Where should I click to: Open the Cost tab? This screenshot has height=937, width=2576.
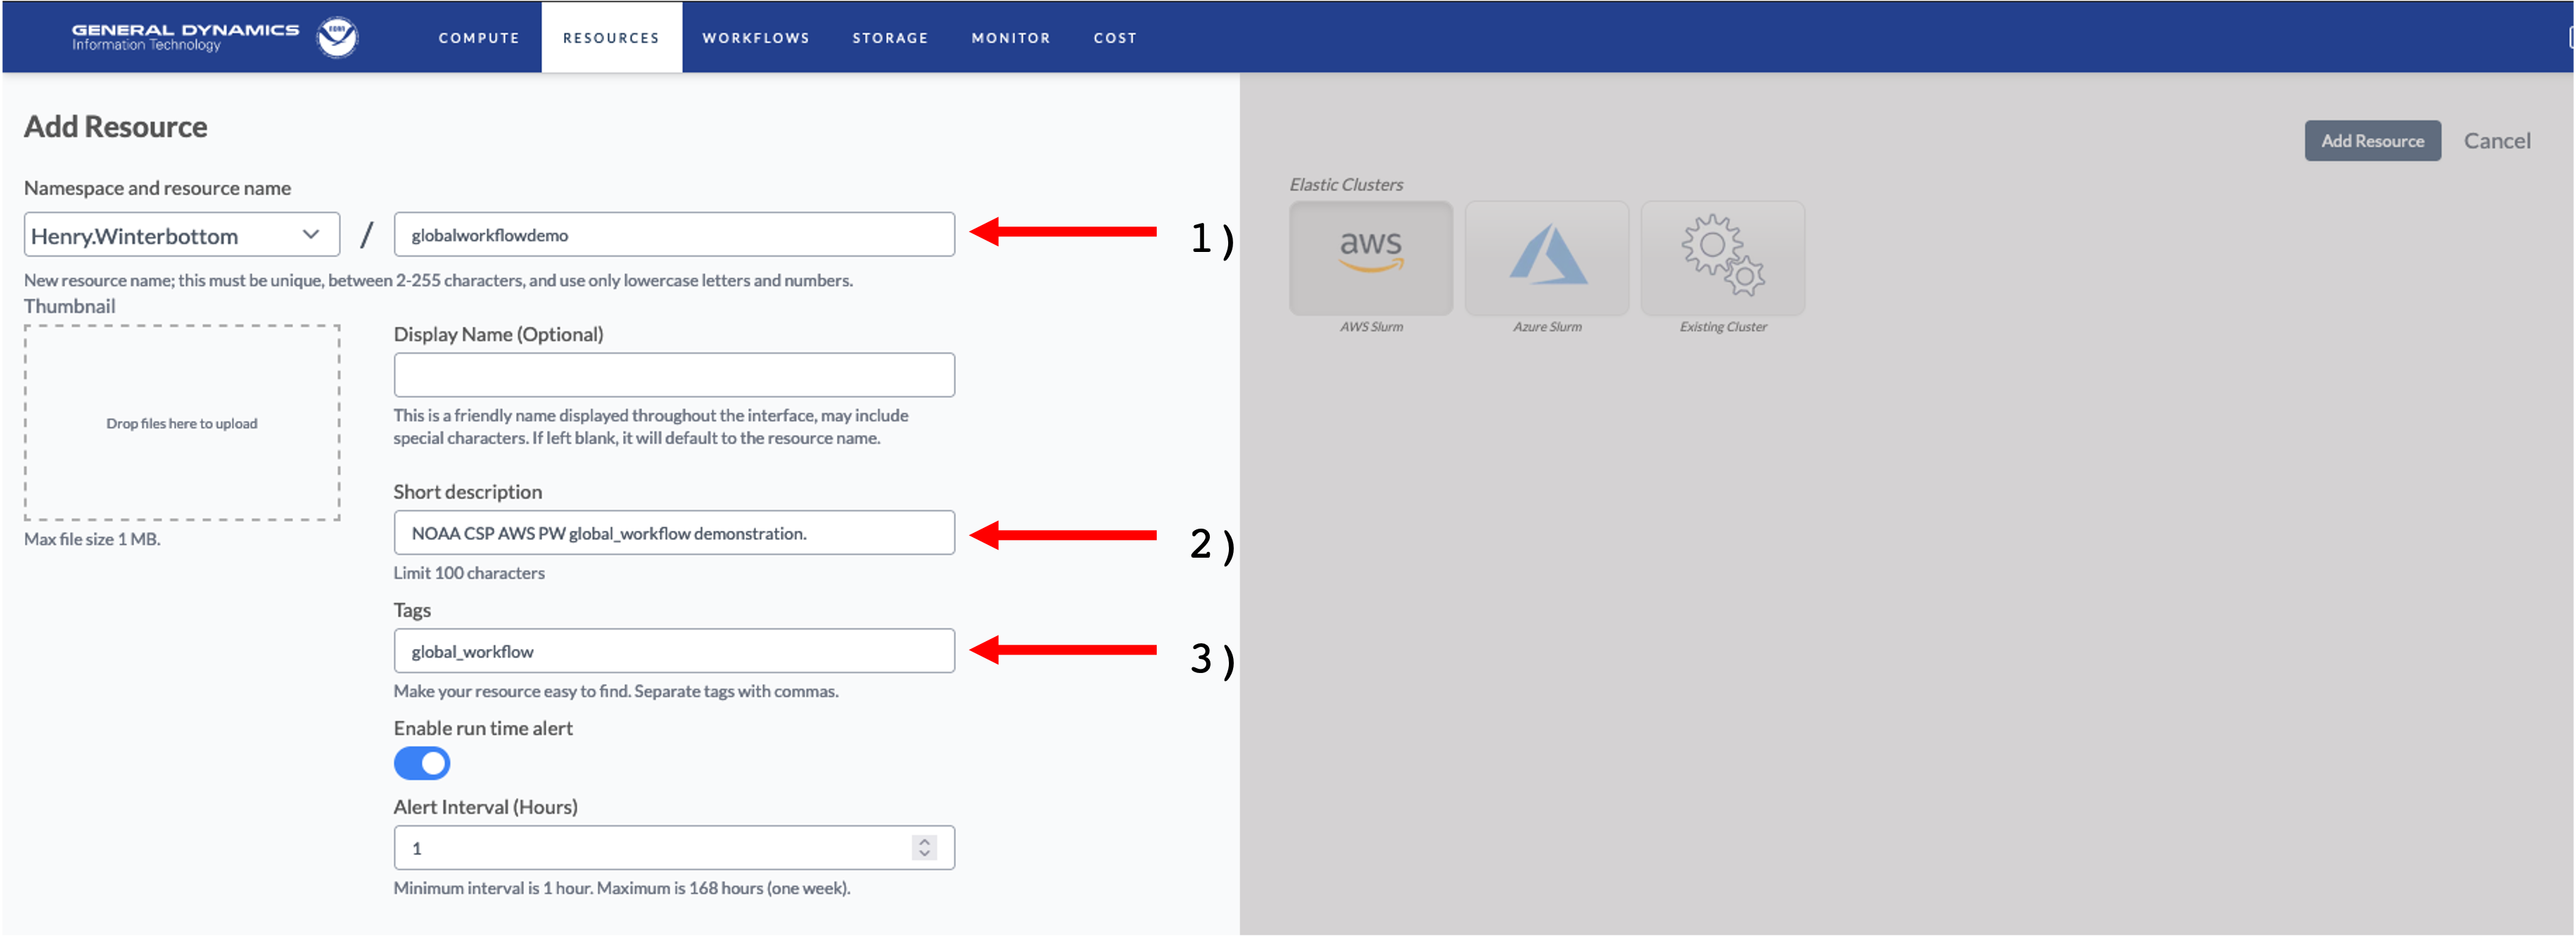pyautogui.click(x=1115, y=38)
